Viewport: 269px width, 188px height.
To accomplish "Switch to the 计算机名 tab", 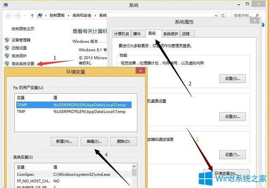I will 121,34.
